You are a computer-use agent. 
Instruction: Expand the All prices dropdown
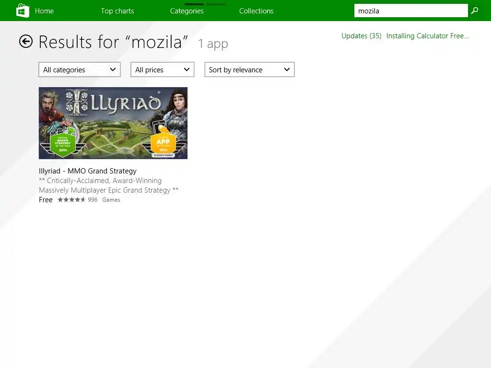pyautogui.click(x=163, y=69)
